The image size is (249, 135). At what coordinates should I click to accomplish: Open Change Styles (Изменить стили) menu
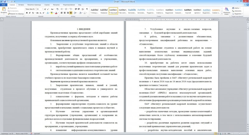click(227, 11)
